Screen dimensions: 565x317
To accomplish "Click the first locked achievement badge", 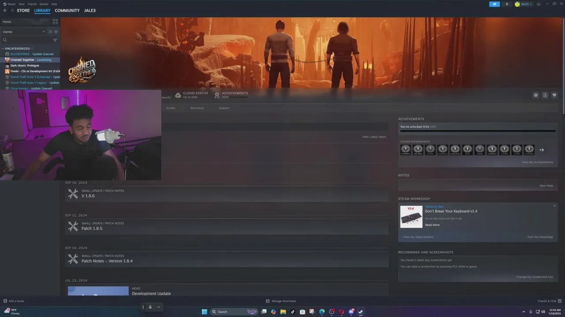I will point(406,150).
